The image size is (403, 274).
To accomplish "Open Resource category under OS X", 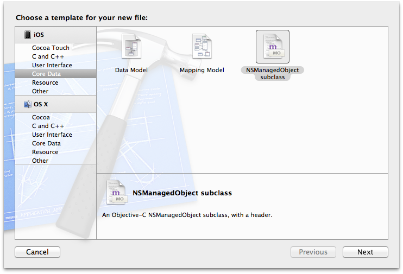I will (x=45, y=152).
